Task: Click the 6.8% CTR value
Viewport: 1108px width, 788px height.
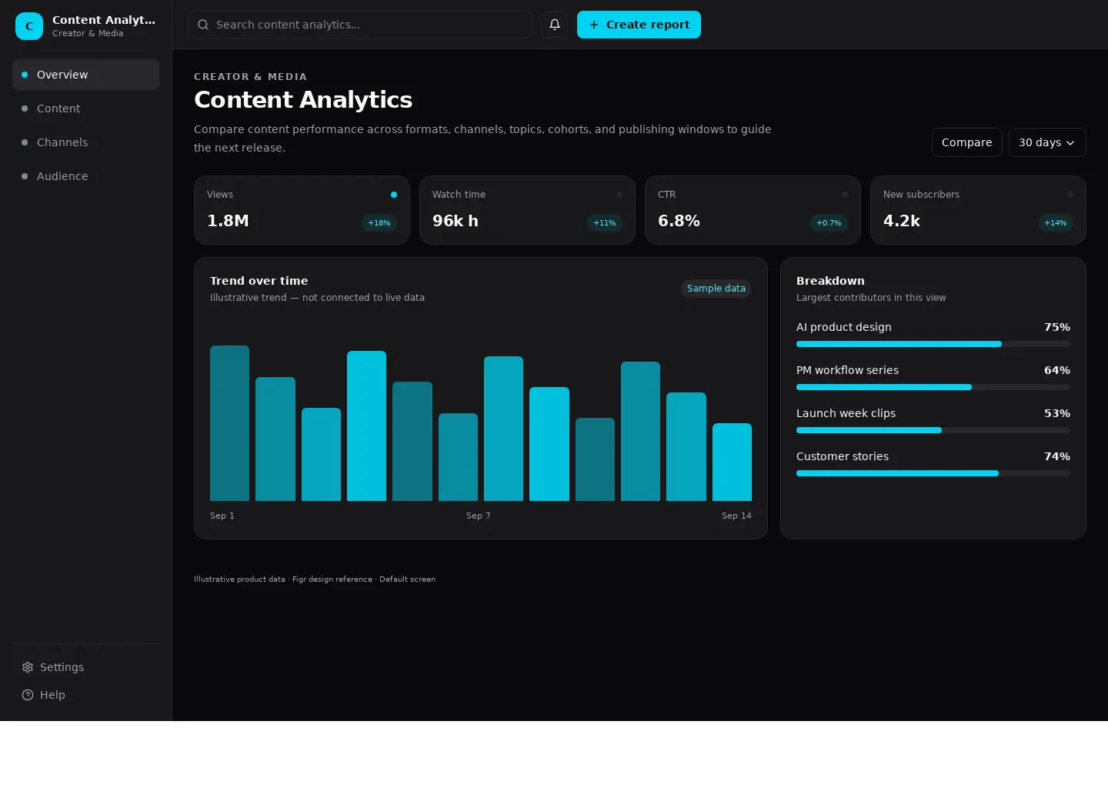Action: pos(679,221)
